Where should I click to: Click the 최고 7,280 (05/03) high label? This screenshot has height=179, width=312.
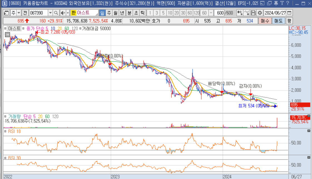click(x=58, y=32)
